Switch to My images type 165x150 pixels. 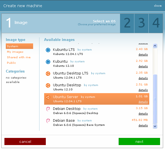pyautogui.click(x=15, y=52)
